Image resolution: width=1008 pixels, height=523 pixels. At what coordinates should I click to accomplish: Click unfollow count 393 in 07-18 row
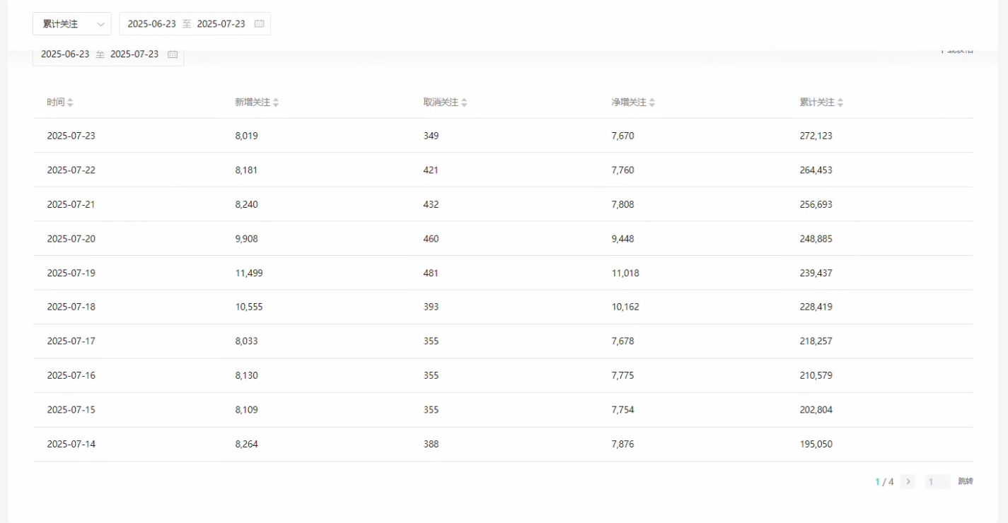tap(431, 307)
